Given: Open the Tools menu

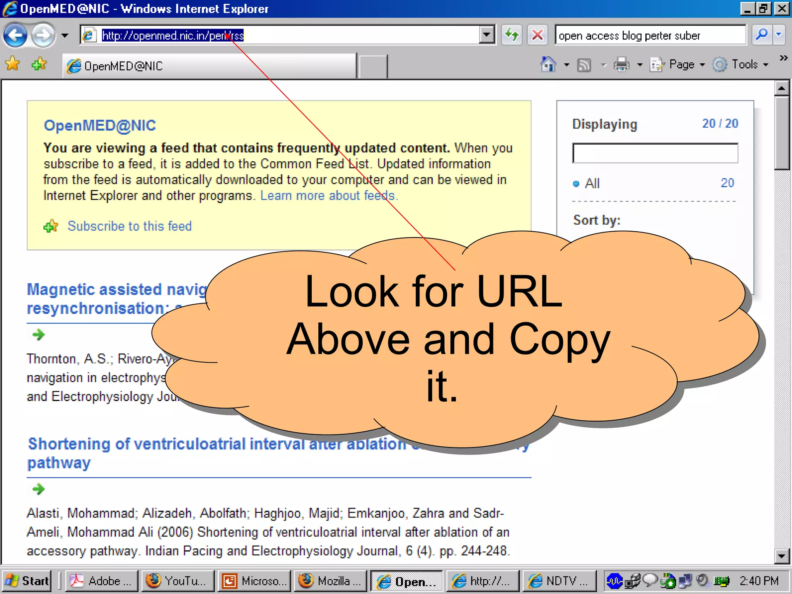Looking at the screenshot, I should (740, 64).
